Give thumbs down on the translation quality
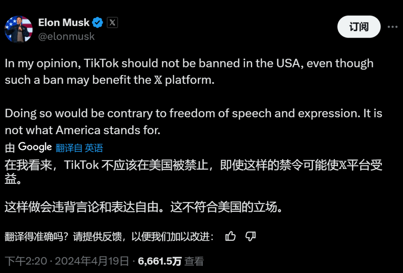Viewport: 403px width, 273px height. (250, 236)
